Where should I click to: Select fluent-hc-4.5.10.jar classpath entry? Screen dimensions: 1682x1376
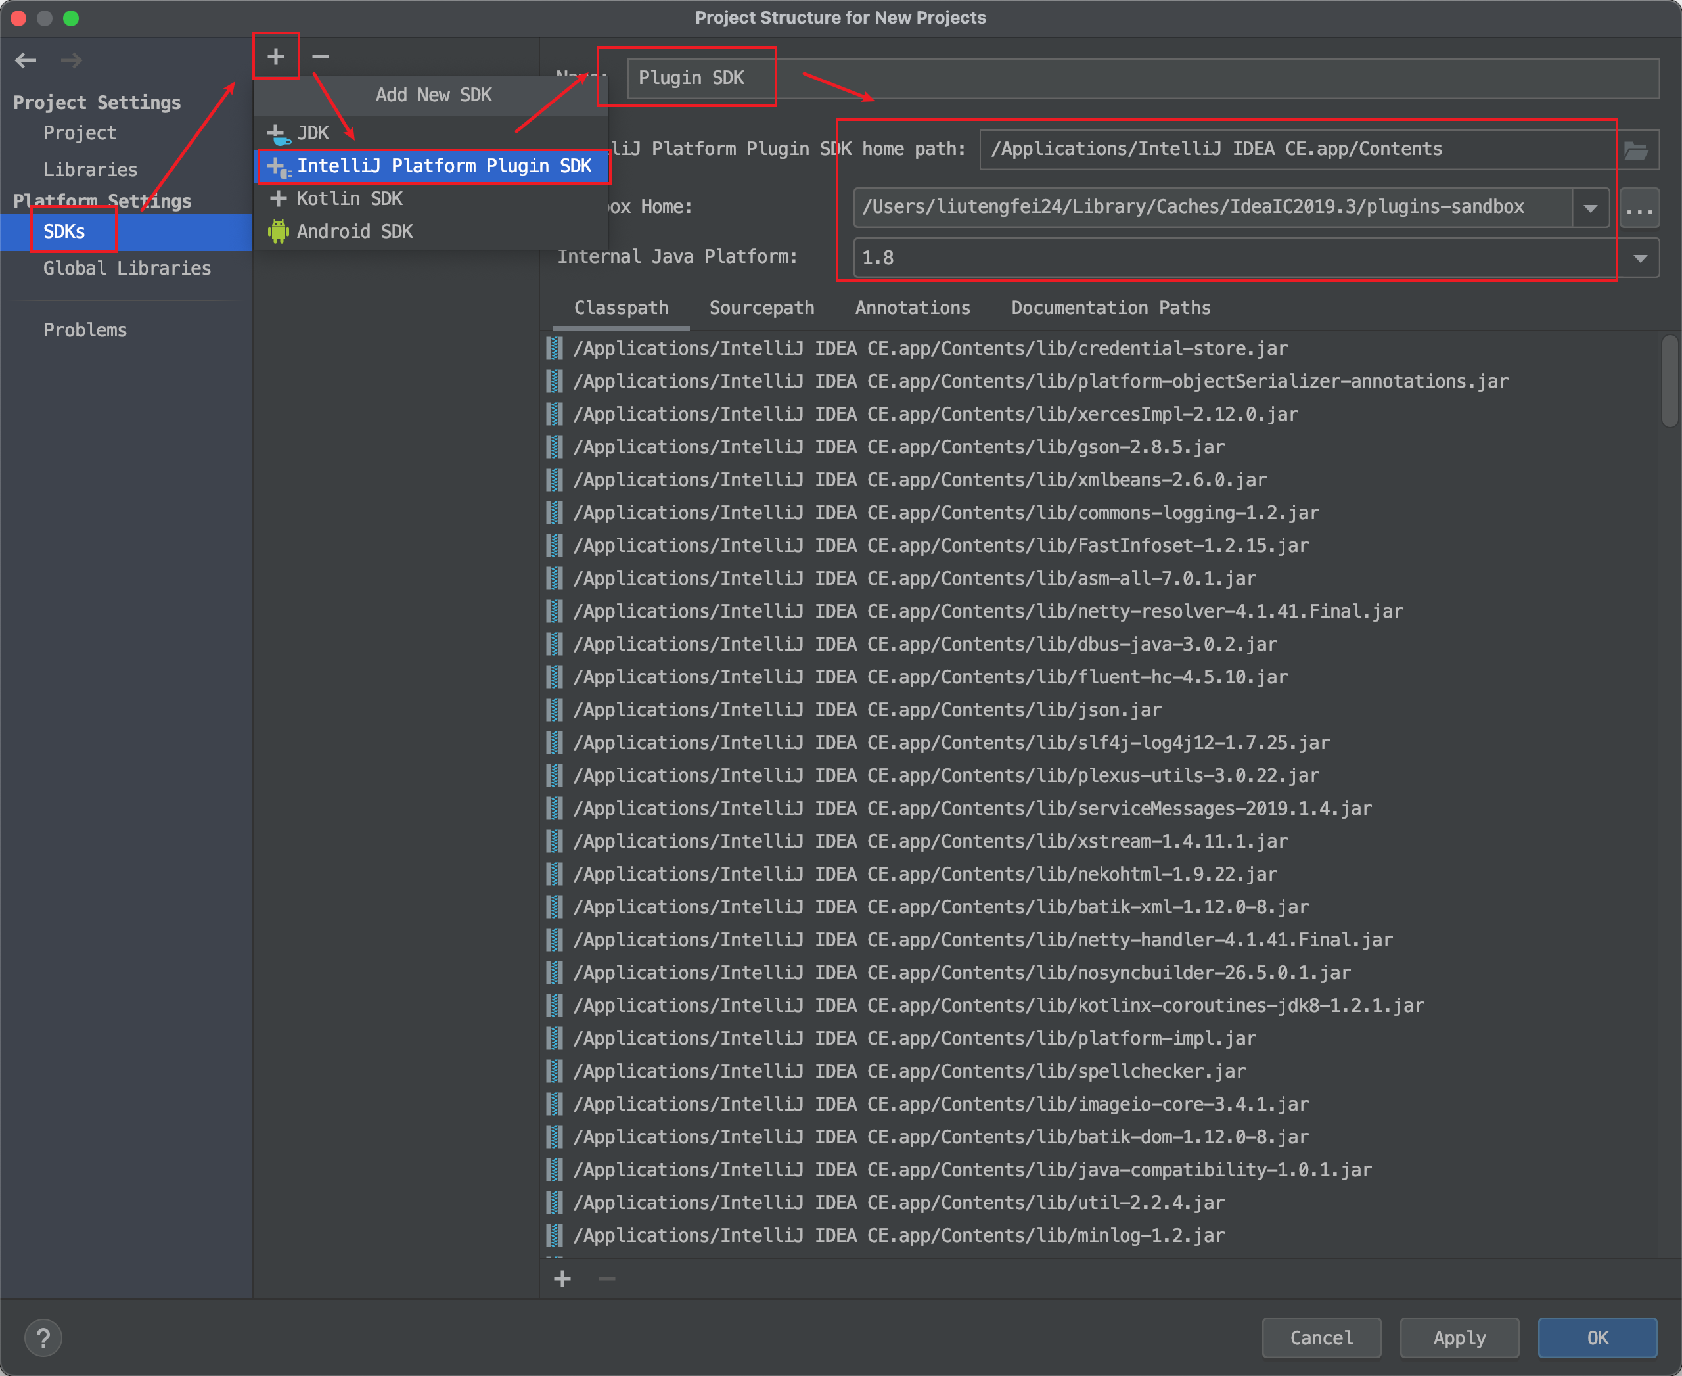(1101, 677)
